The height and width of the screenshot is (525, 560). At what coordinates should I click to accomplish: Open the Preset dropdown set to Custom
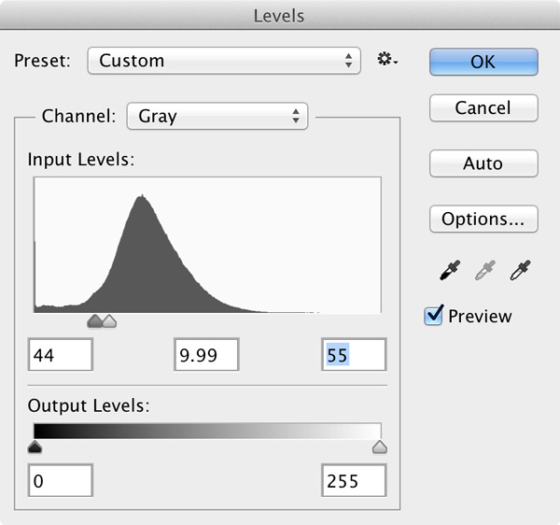[223, 61]
